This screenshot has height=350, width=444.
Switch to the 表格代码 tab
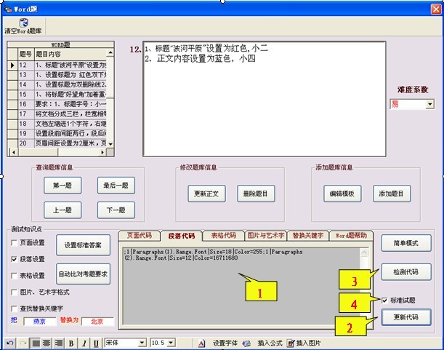[223, 236]
